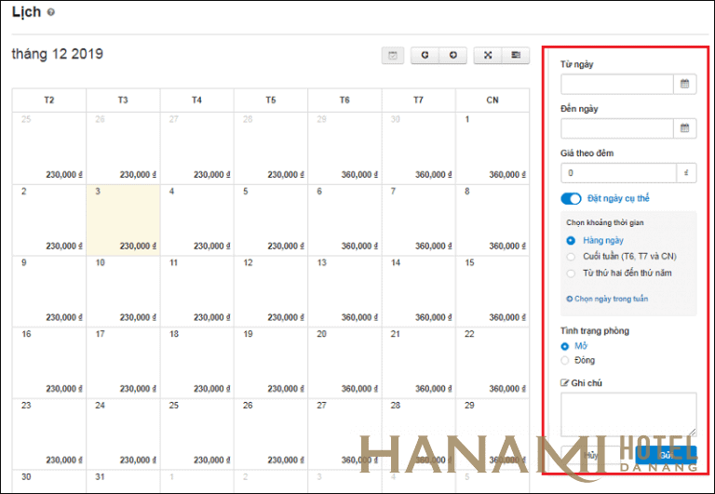Open calendar picker for Từ ngày
Viewport: 715px width, 494px height.
point(684,84)
